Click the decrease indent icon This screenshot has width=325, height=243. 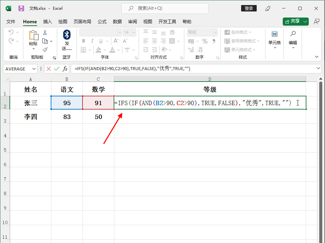[146, 50]
